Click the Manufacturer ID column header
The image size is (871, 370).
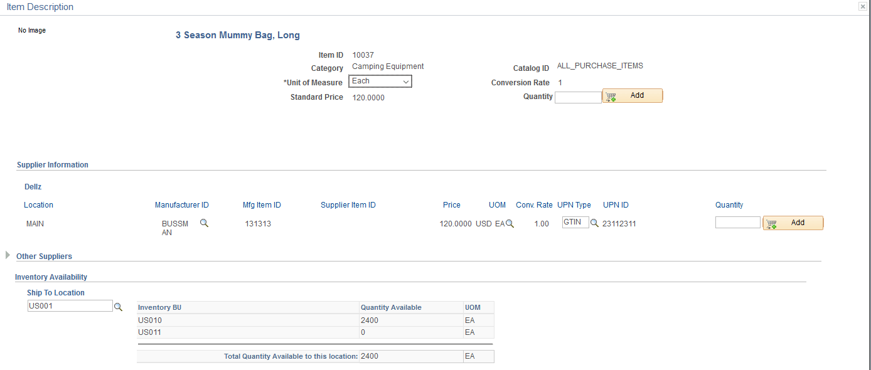(182, 205)
